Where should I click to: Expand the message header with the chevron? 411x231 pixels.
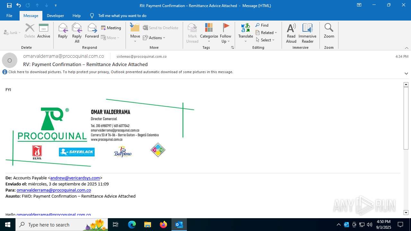click(406, 73)
